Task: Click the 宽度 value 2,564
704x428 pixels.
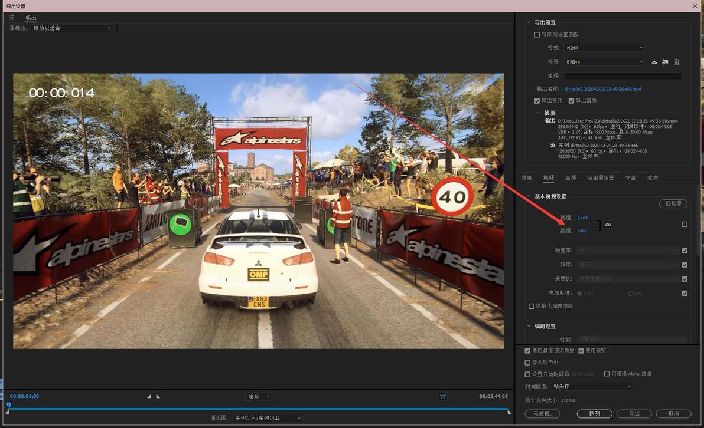Action: [x=582, y=218]
